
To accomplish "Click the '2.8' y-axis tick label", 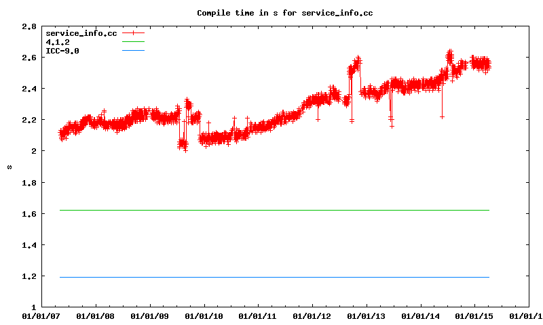I will click(29, 27).
